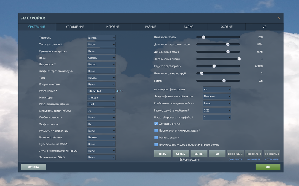Switch to the VR tab
This screenshot has height=186, width=299.
pos(265,27)
